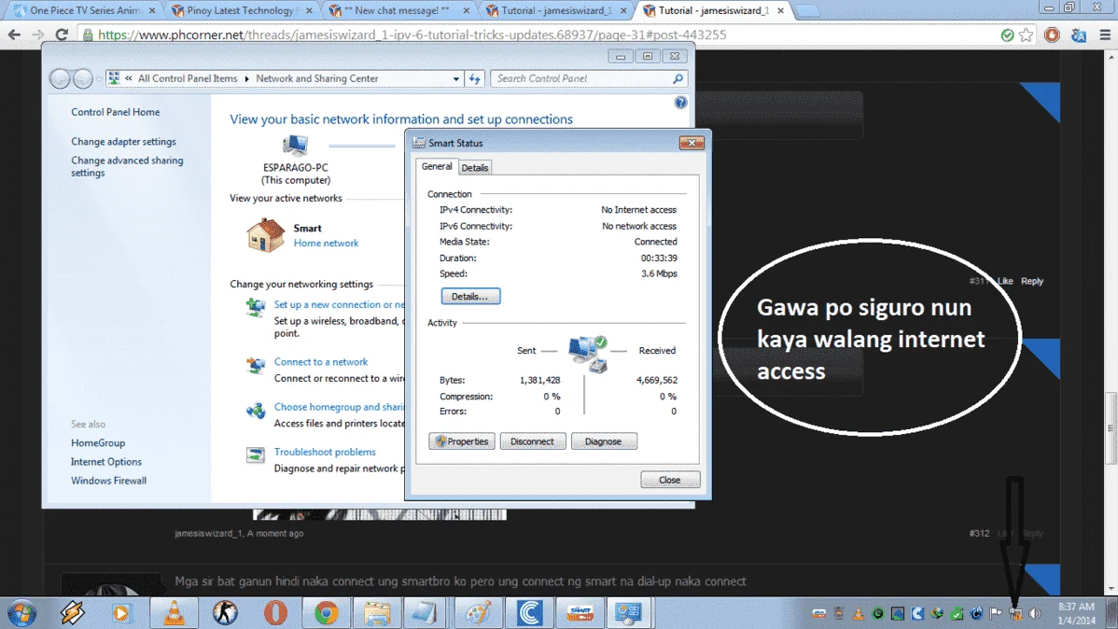Click Choose homegroup and sharing link
This screenshot has width=1118, height=629.
(339, 407)
